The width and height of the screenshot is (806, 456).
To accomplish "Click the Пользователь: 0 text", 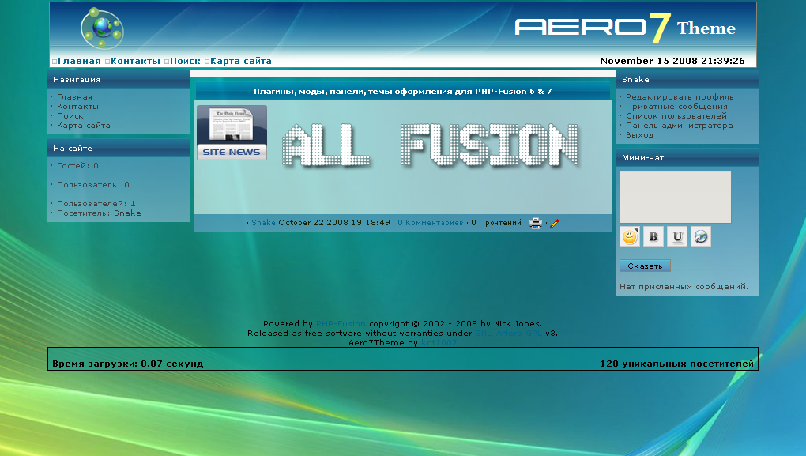I will [93, 185].
